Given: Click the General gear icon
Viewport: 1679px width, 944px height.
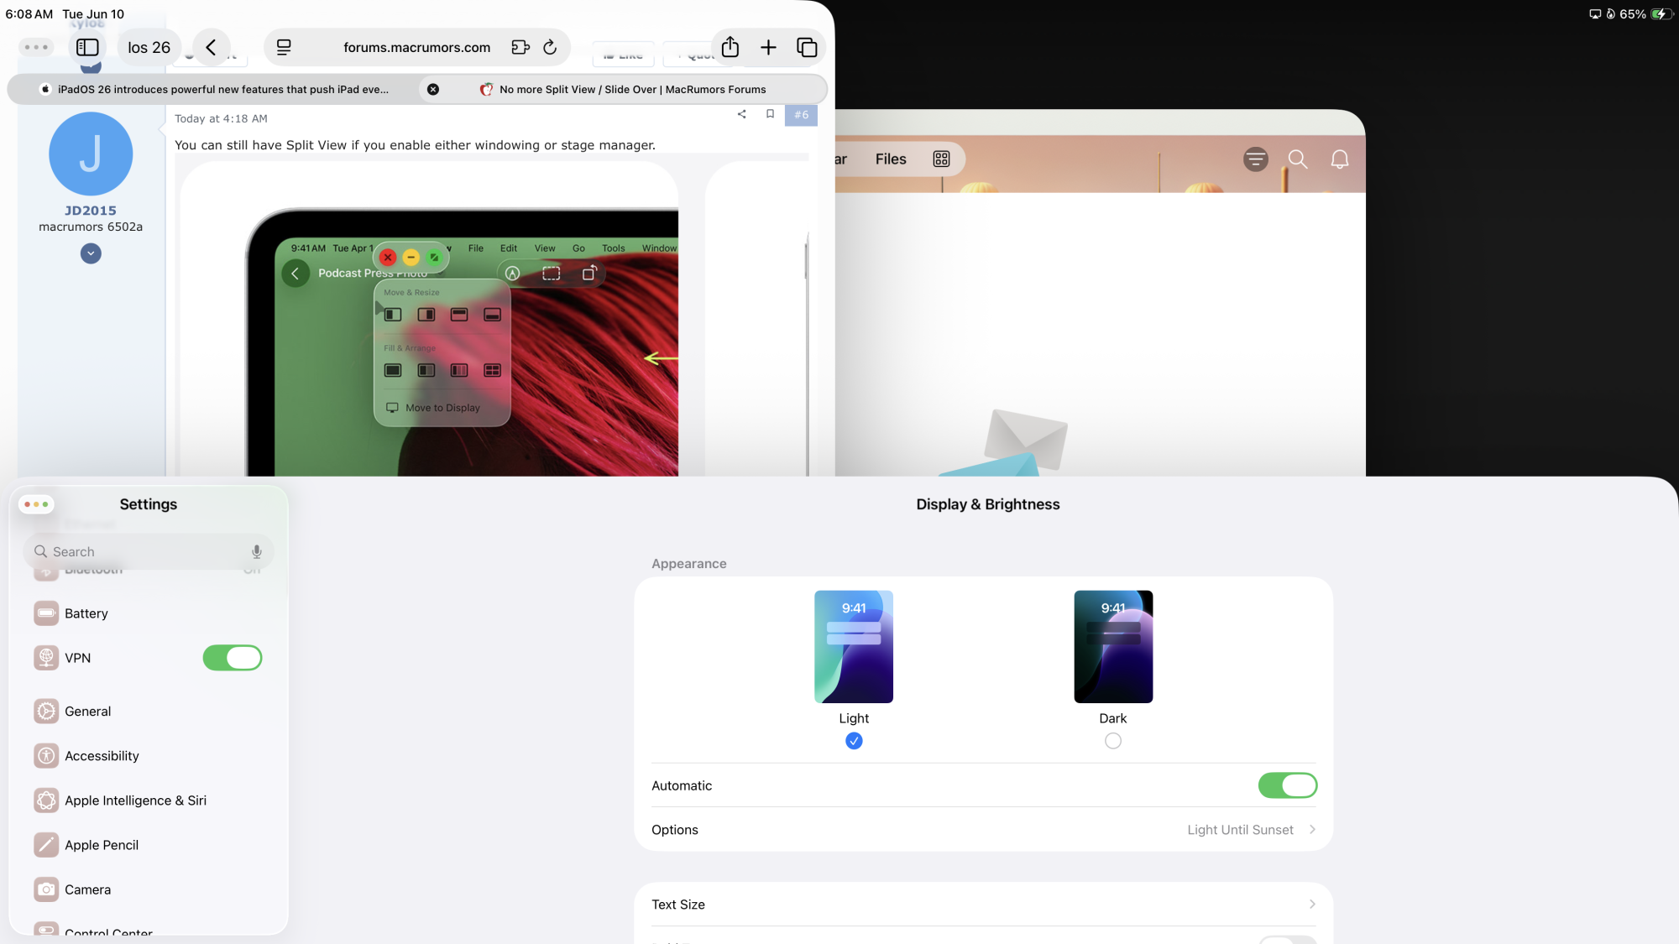Looking at the screenshot, I should coord(46,712).
